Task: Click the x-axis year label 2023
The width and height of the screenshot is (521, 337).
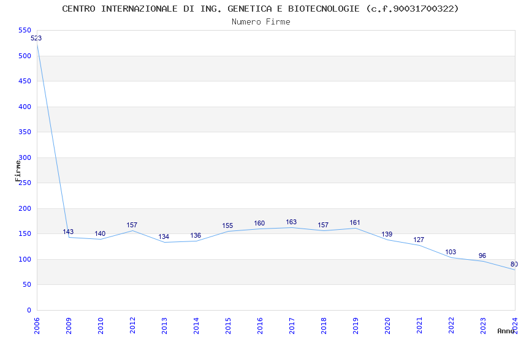Action: pyautogui.click(x=483, y=325)
